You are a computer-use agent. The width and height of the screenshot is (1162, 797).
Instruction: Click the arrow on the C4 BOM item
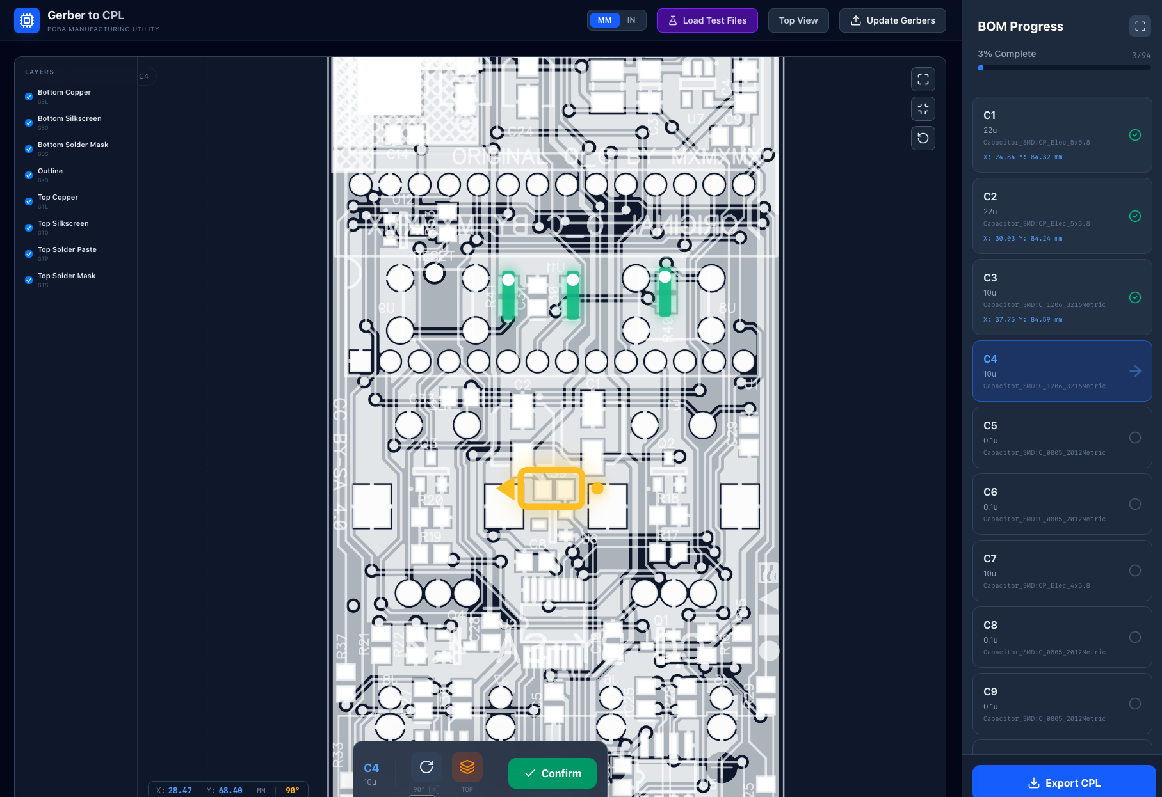[x=1134, y=371]
